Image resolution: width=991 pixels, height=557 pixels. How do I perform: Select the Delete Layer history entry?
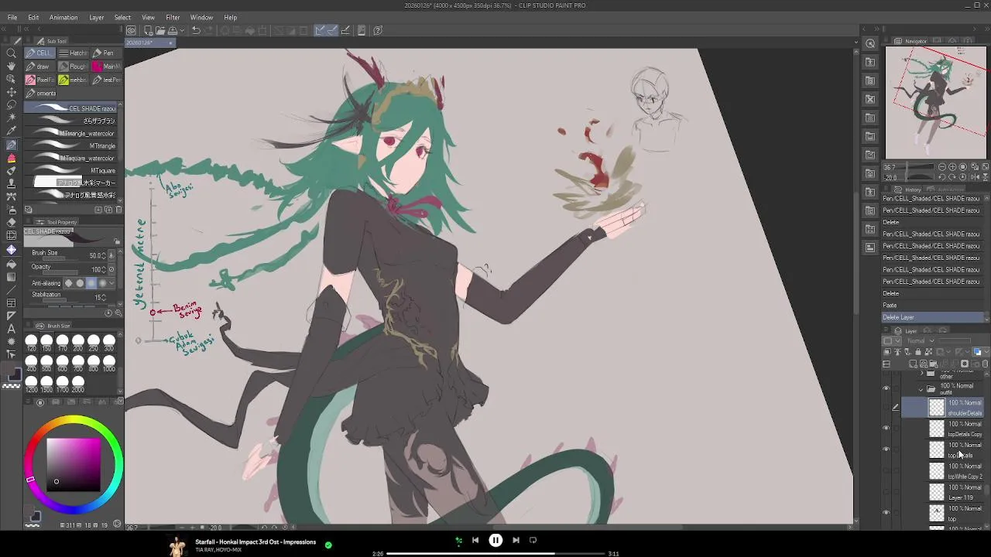(934, 317)
